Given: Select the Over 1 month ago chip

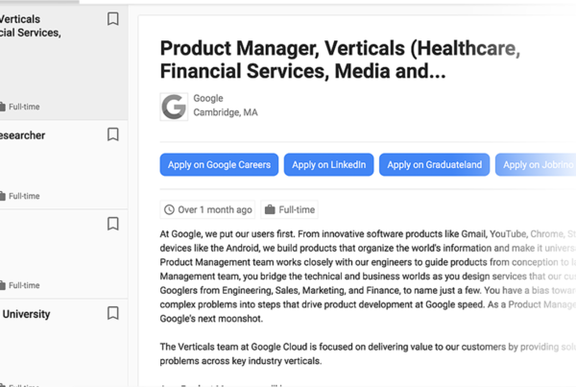Looking at the screenshot, I should pyautogui.click(x=207, y=209).
